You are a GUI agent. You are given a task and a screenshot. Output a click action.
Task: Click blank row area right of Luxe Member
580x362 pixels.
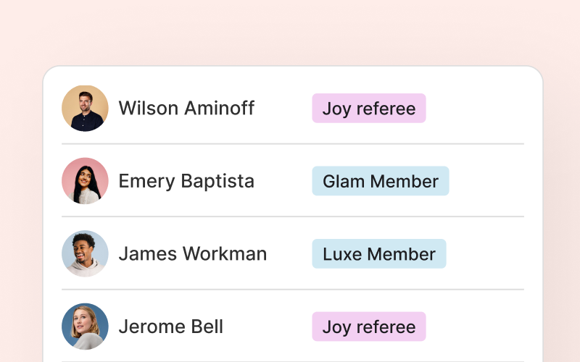coord(484,254)
